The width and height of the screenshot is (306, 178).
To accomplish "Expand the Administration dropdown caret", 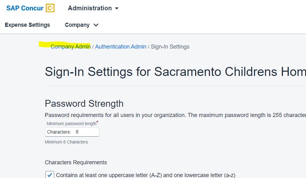I will point(117,8).
